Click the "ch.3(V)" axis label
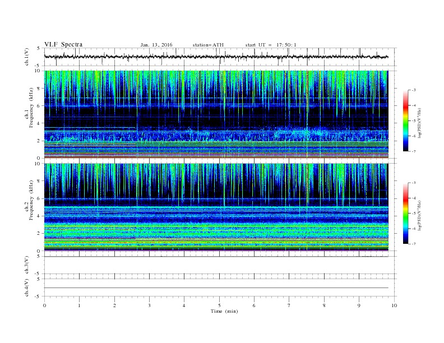Image resolution: width=444 pixels, height=343 pixels. click(x=27, y=265)
